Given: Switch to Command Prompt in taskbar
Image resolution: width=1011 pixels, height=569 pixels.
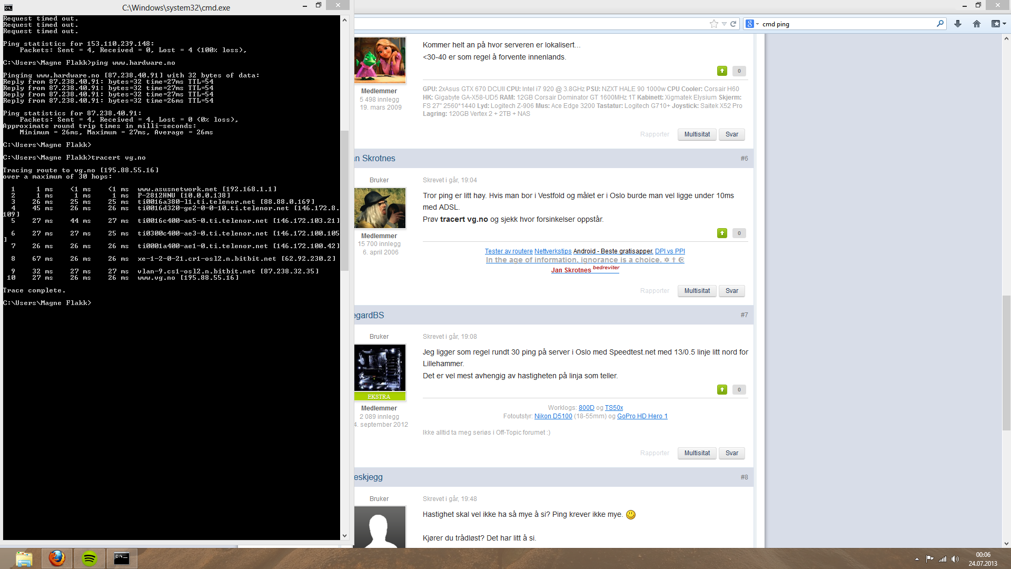Looking at the screenshot, I should coord(122,558).
